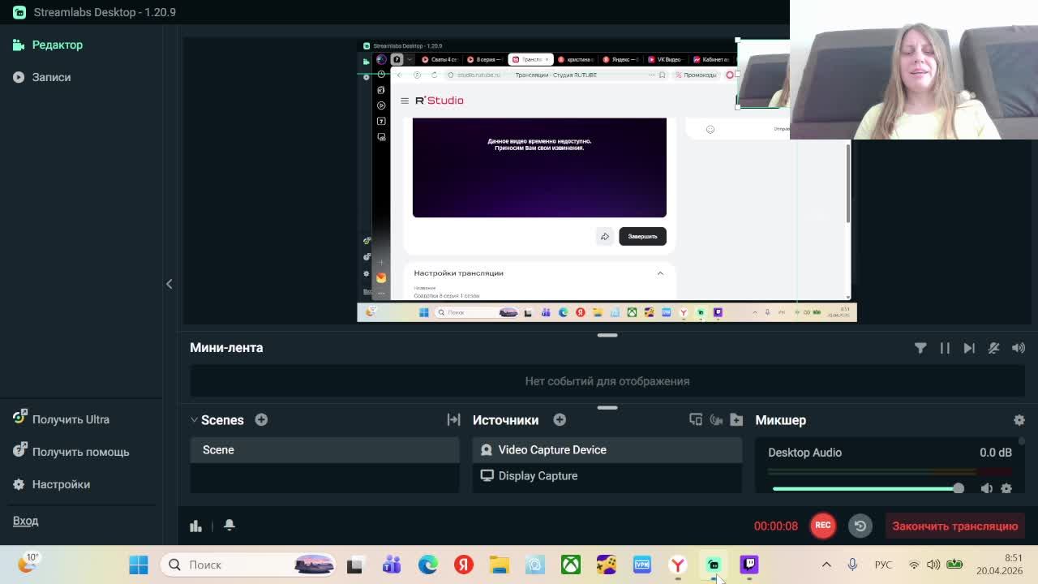Viewport: 1038px width, 584px height.
Task: Click the share arrow icon in preview
Action: (x=604, y=236)
